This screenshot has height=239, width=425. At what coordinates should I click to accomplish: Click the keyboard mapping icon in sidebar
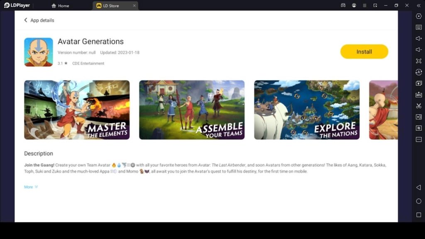pos(419,27)
